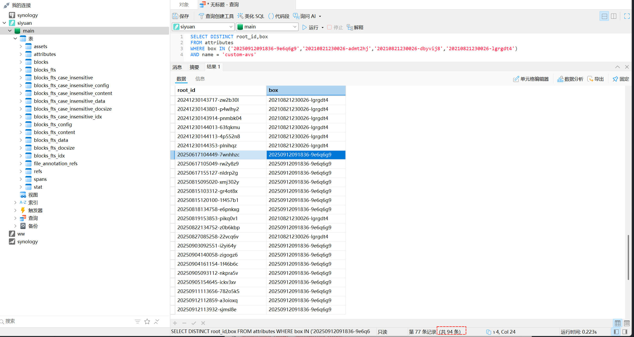The height and width of the screenshot is (337, 634).
Task: Click the results vertical scrollbar thumb
Action: click(x=628, y=257)
